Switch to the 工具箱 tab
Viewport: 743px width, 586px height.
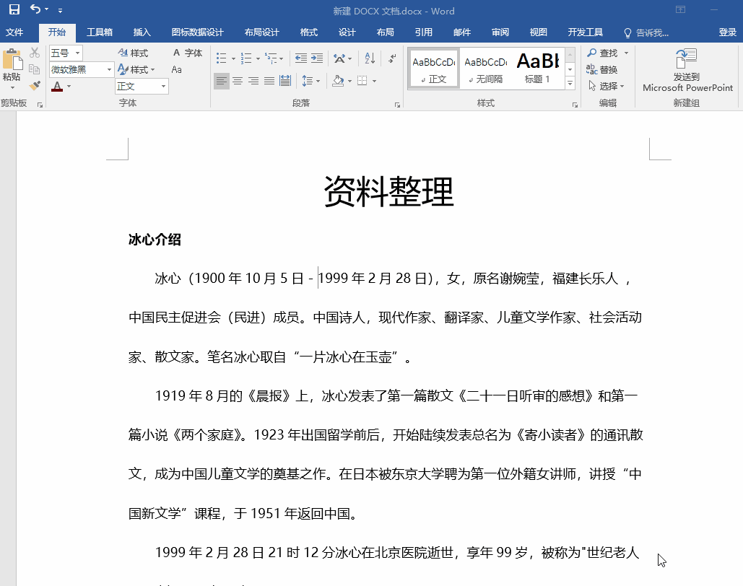100,32
